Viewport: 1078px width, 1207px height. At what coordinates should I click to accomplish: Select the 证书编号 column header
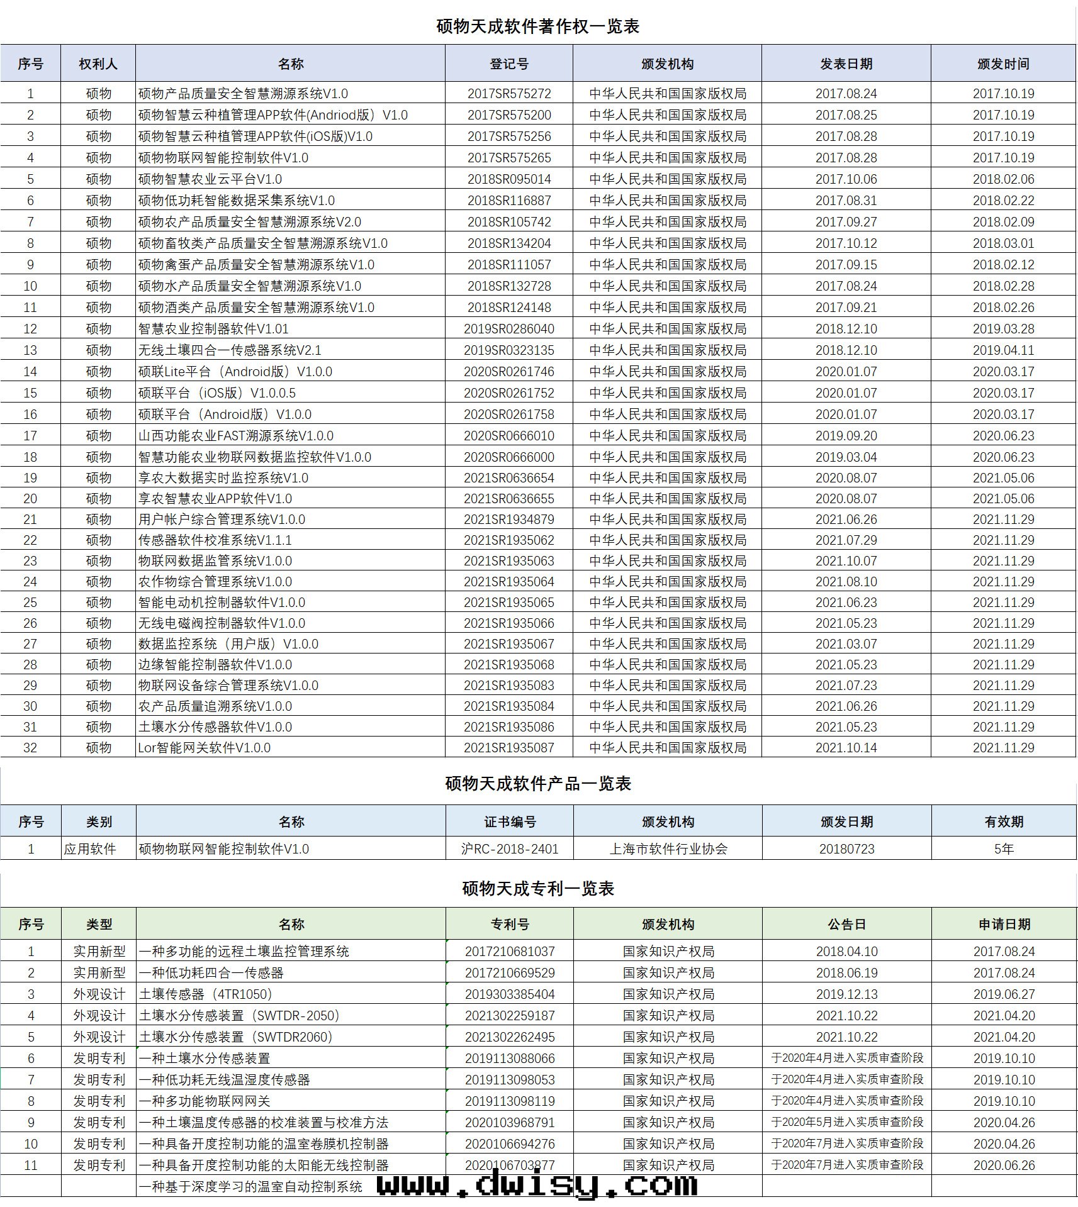(x=510, y=821)
